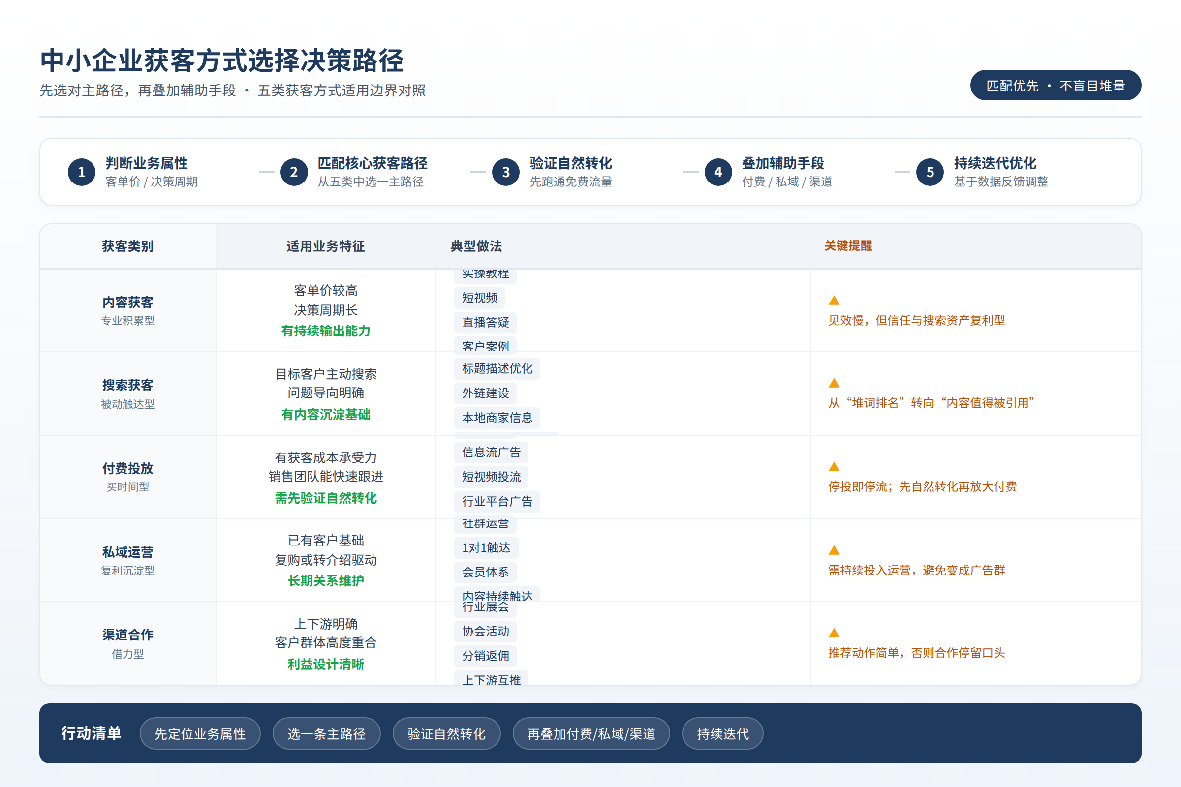
Task: Click warning triangle in 内容获客 row
Action: [834, 300]
